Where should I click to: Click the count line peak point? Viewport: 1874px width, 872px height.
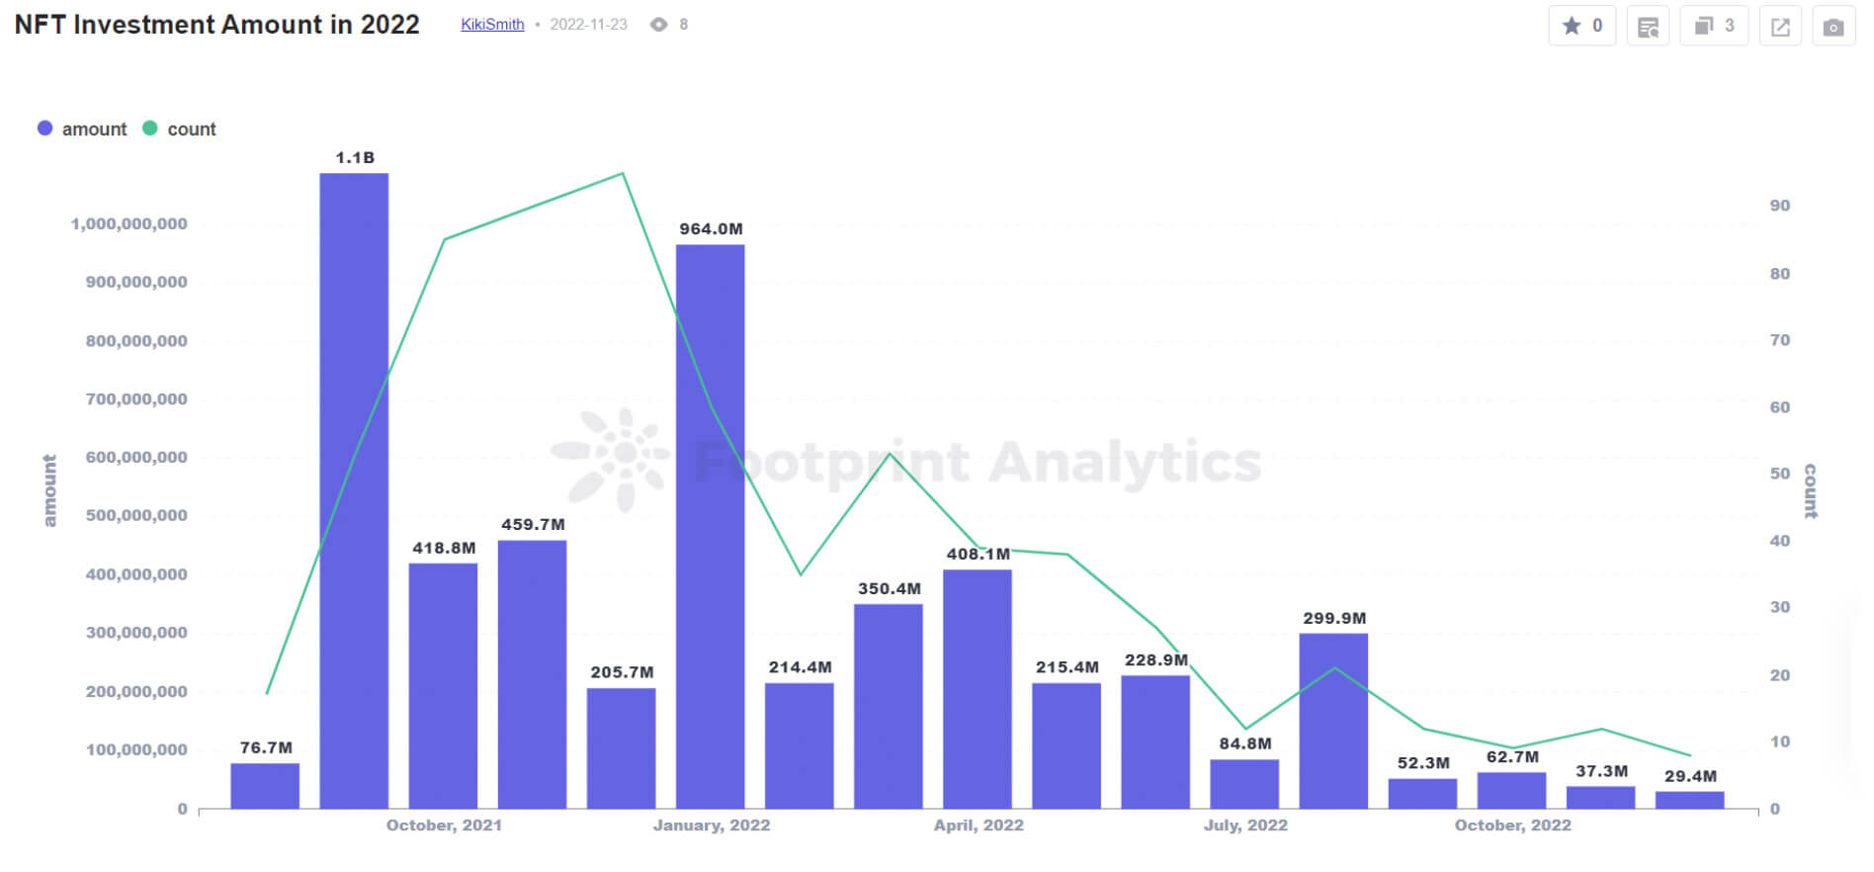pos(622,174)
